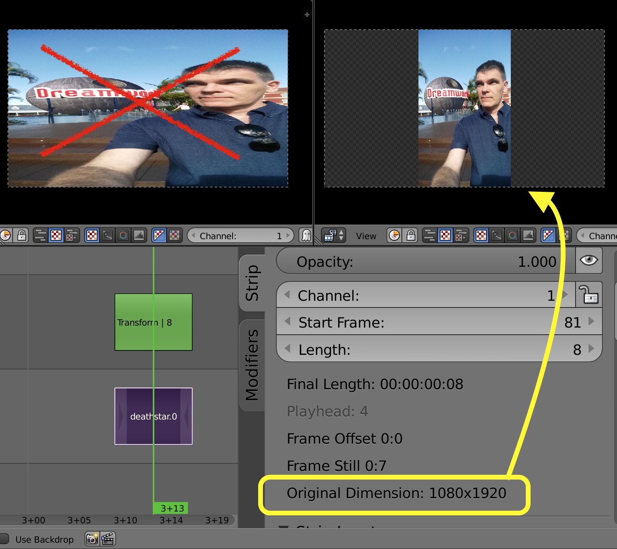Select the Transform | 8 effect strip

point(154,322)
